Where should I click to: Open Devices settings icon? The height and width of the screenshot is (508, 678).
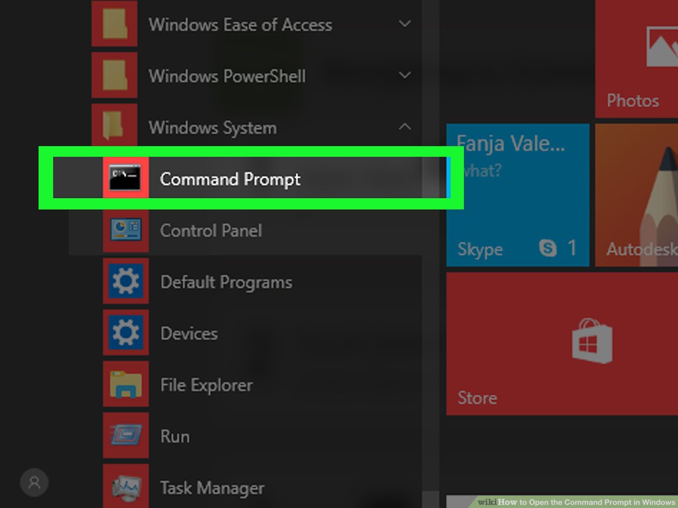point(125,333)
